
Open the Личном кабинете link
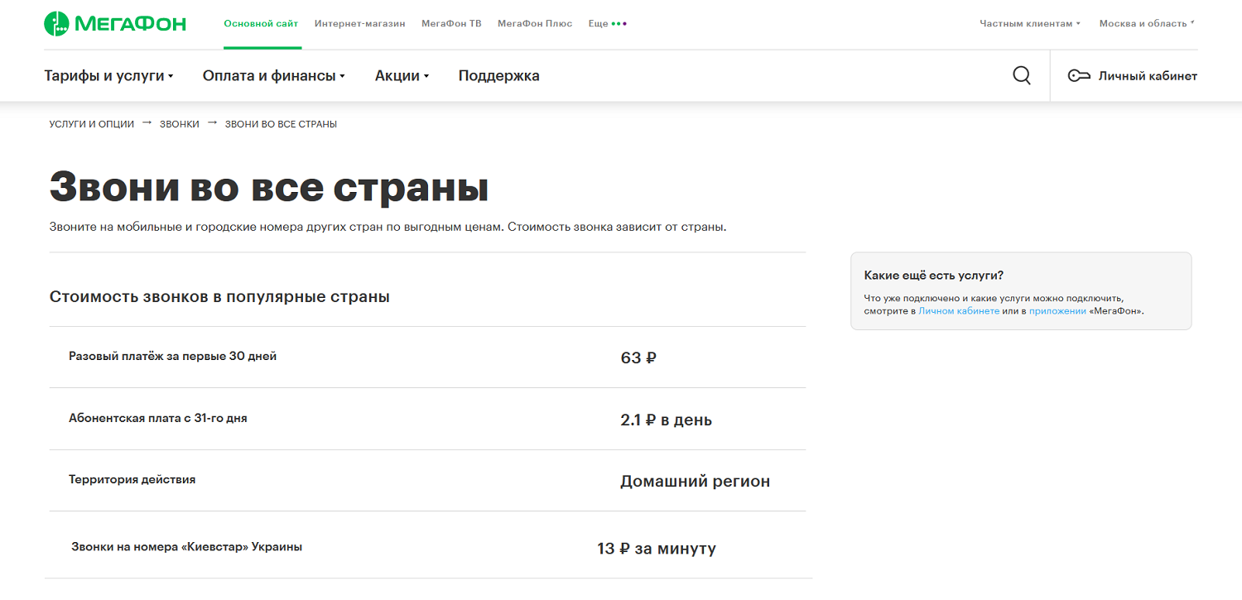(959, 311)
